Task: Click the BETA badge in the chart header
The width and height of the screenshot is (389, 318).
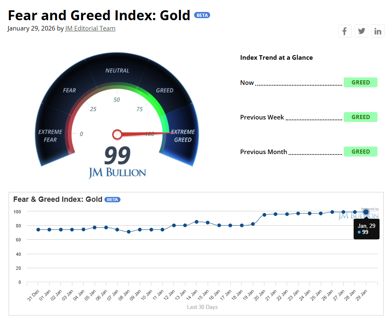Action: pyautogui.click(x=112, y=199)
